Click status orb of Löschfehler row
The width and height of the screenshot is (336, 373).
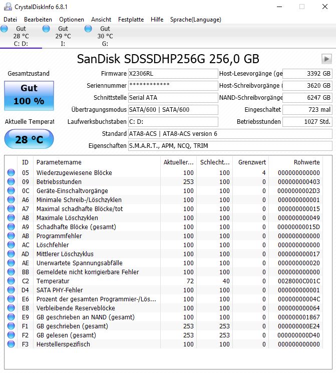point(11,245)
